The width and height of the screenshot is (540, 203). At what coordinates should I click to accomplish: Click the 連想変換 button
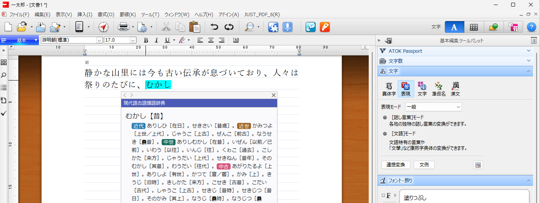click(x=396, y=165)
